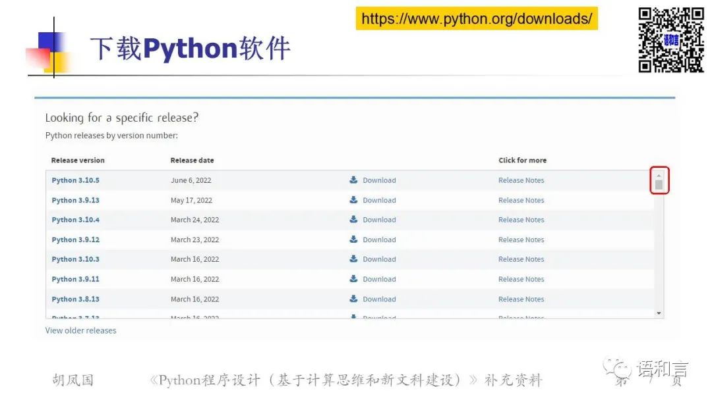This screenshot has height=400, width=712.
Task: Click the Release date column header
Action: click(192, 161)
